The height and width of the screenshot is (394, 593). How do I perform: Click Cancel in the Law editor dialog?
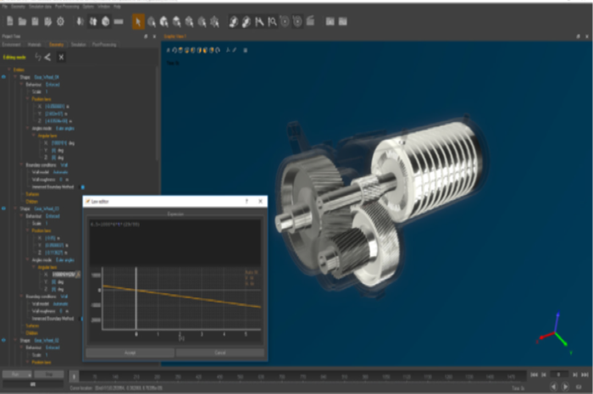click(220, 351)
